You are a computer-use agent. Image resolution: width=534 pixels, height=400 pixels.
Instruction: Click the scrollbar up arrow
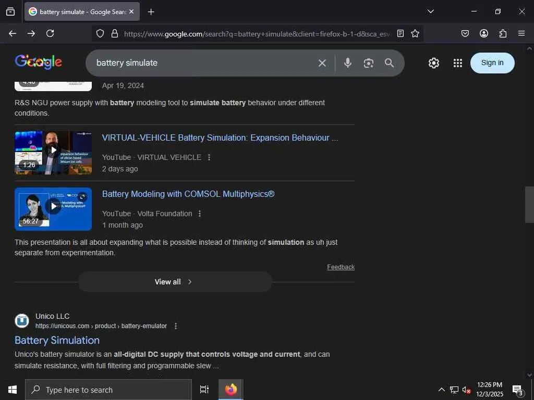[x=529, y=48]
